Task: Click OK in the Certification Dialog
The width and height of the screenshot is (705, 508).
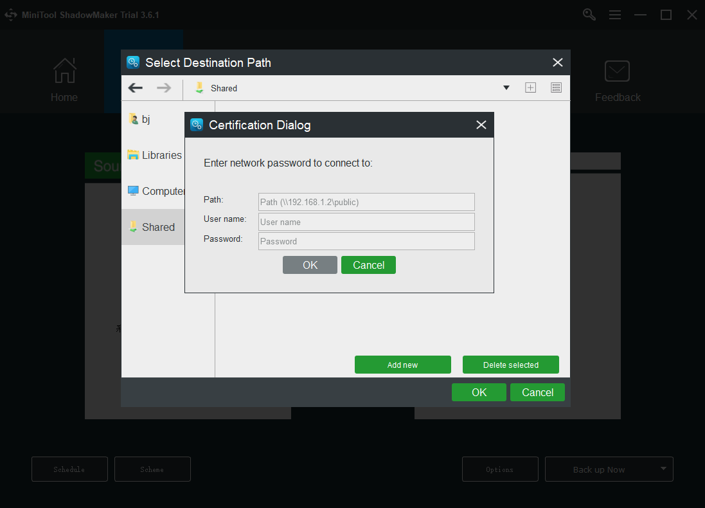Action: (x=310, y=265)
